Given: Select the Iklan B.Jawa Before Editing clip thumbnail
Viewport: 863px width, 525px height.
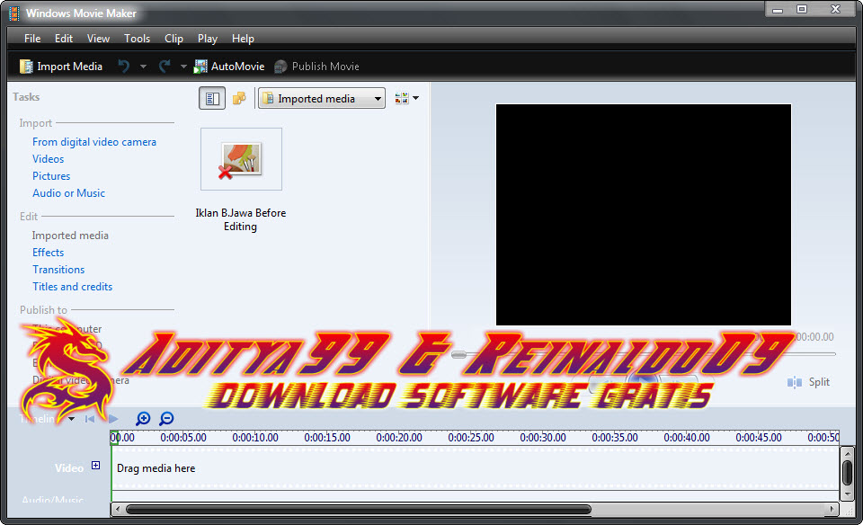Looking at the screenshot, I should [x=241, y=159].
